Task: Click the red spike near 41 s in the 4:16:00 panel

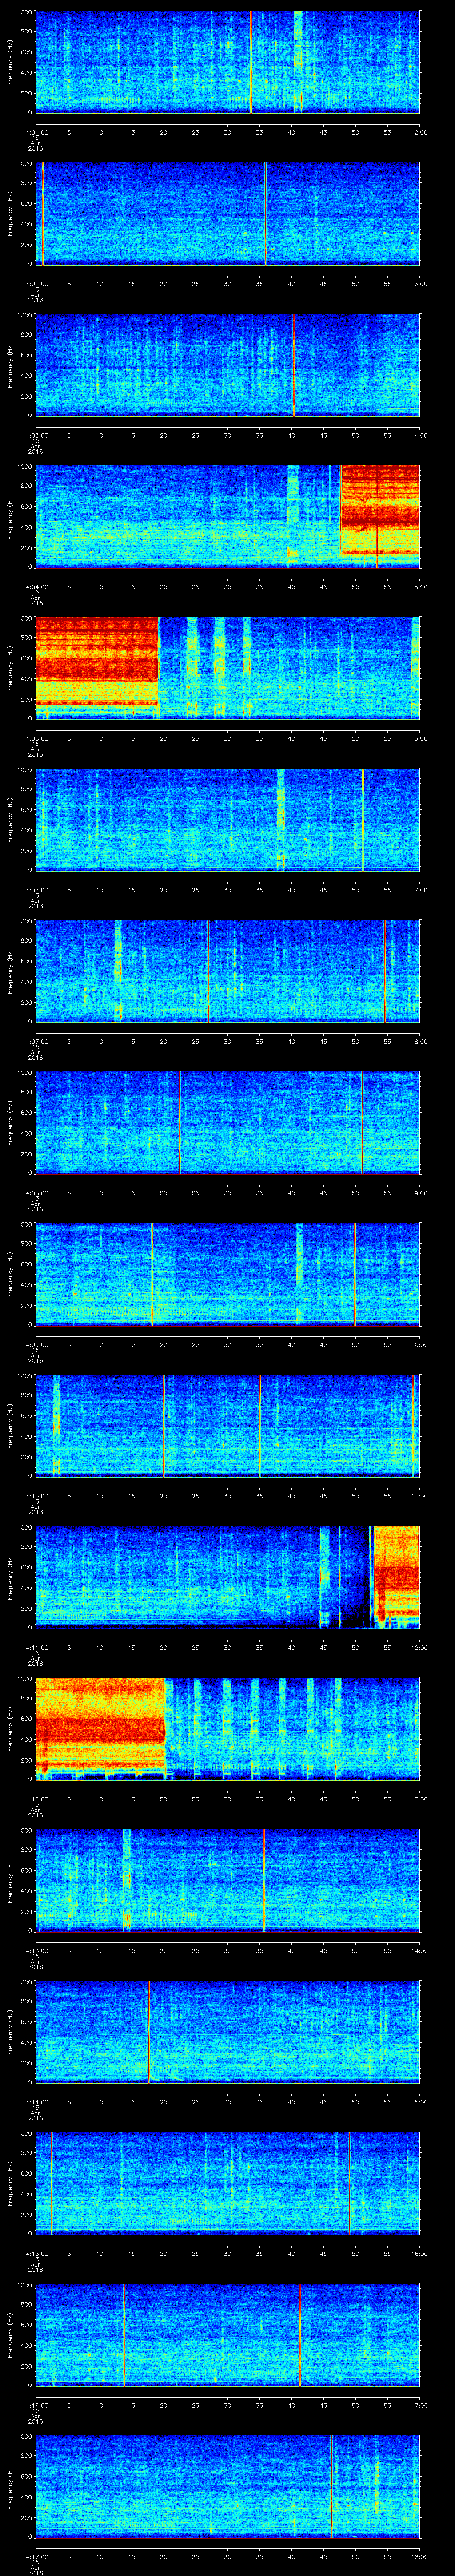Action: pyautogui.click(x=300, y=2334)
